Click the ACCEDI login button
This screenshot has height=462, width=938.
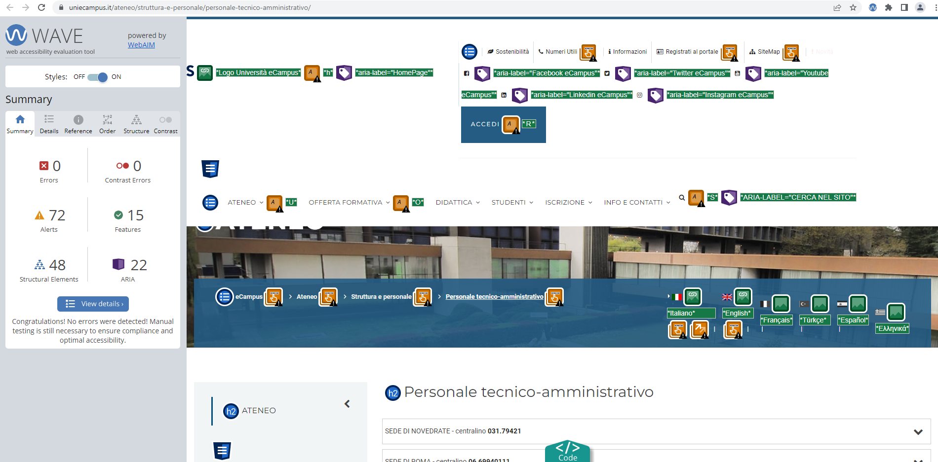485,124
